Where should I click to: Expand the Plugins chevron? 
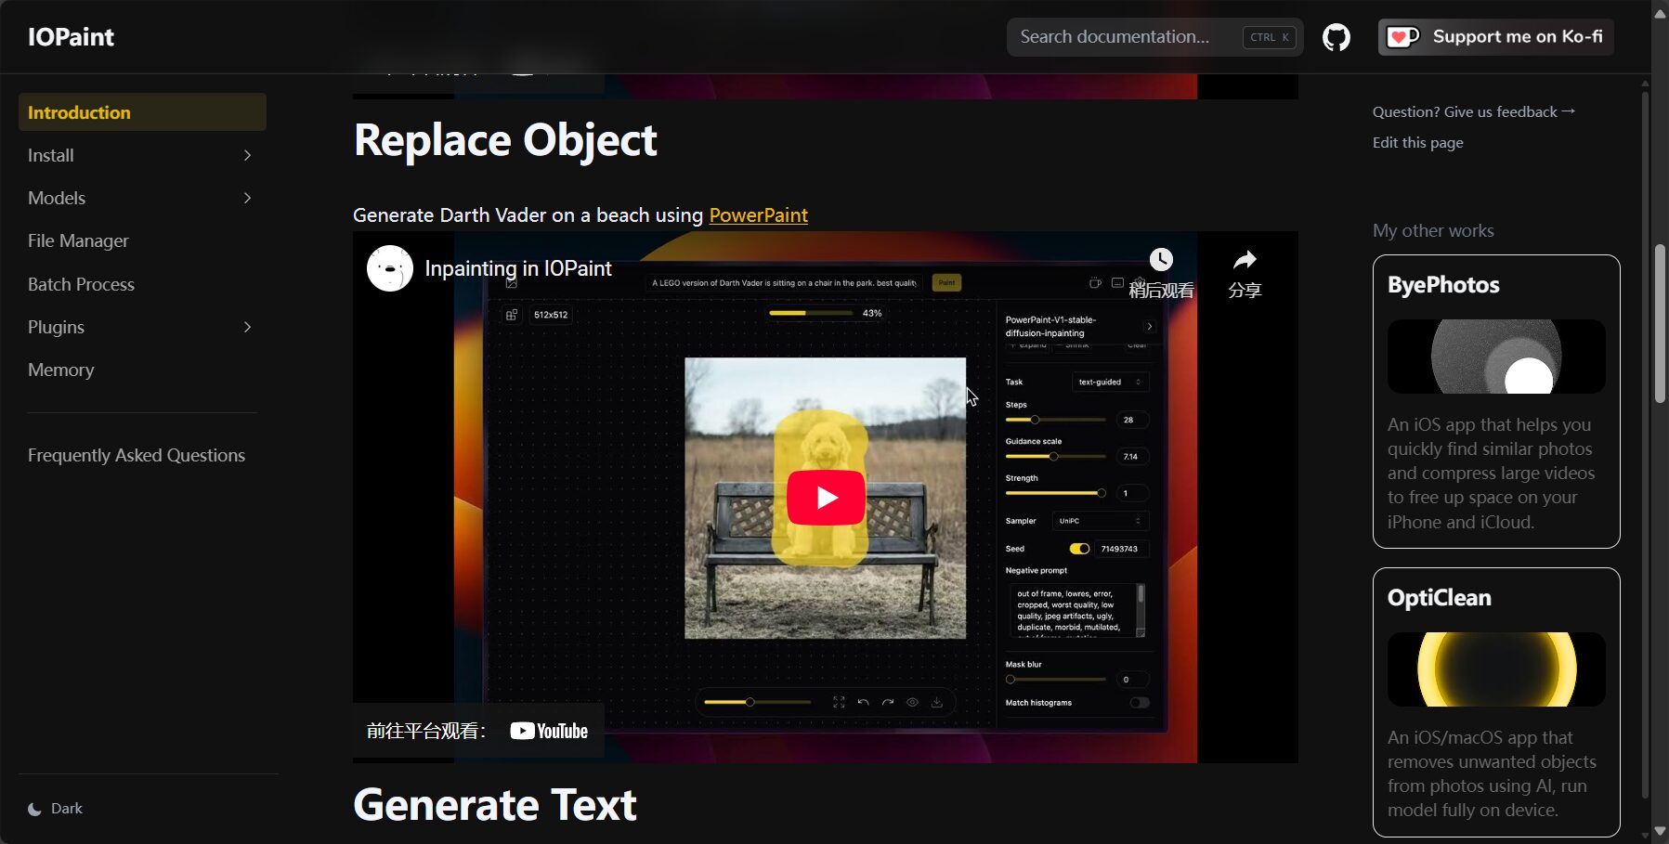247,327
